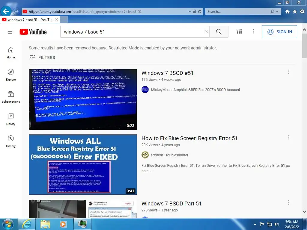The height and width of the screenshot is (230, 307).
Task: Click the security lock icon in address bar
Action: (x=195, y=12)
